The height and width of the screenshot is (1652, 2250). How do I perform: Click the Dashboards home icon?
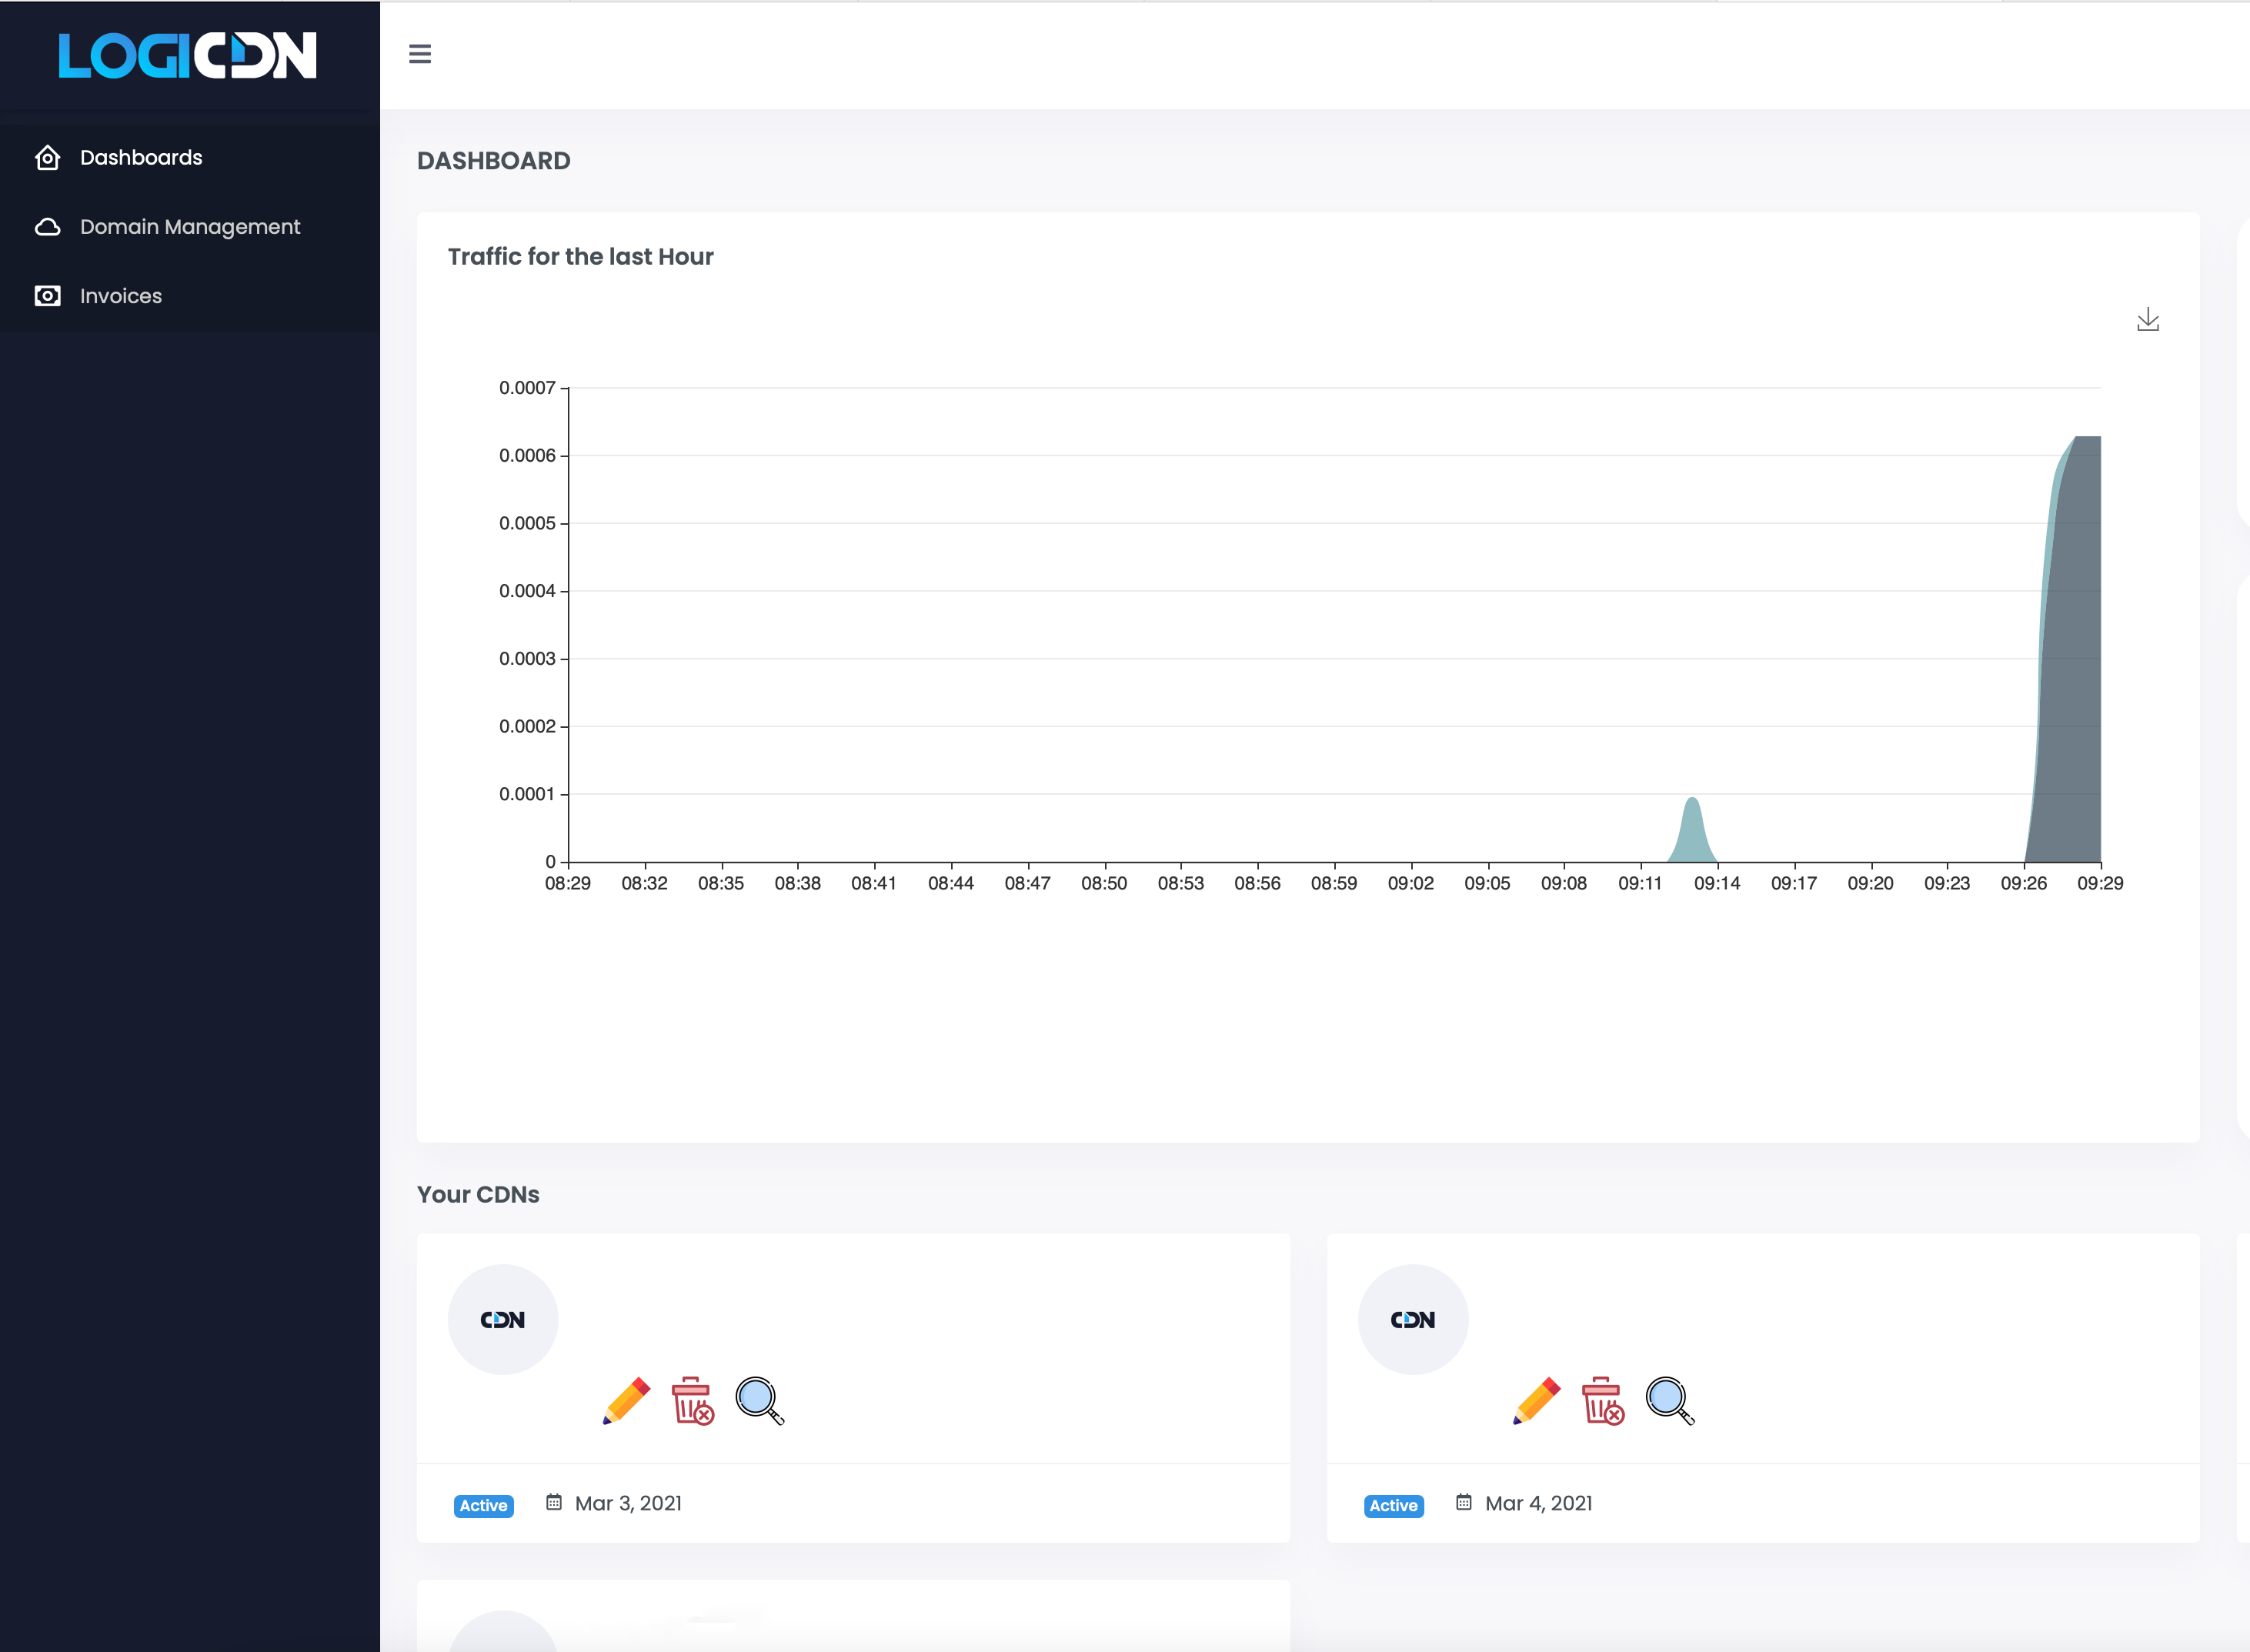tap(48, 158)
